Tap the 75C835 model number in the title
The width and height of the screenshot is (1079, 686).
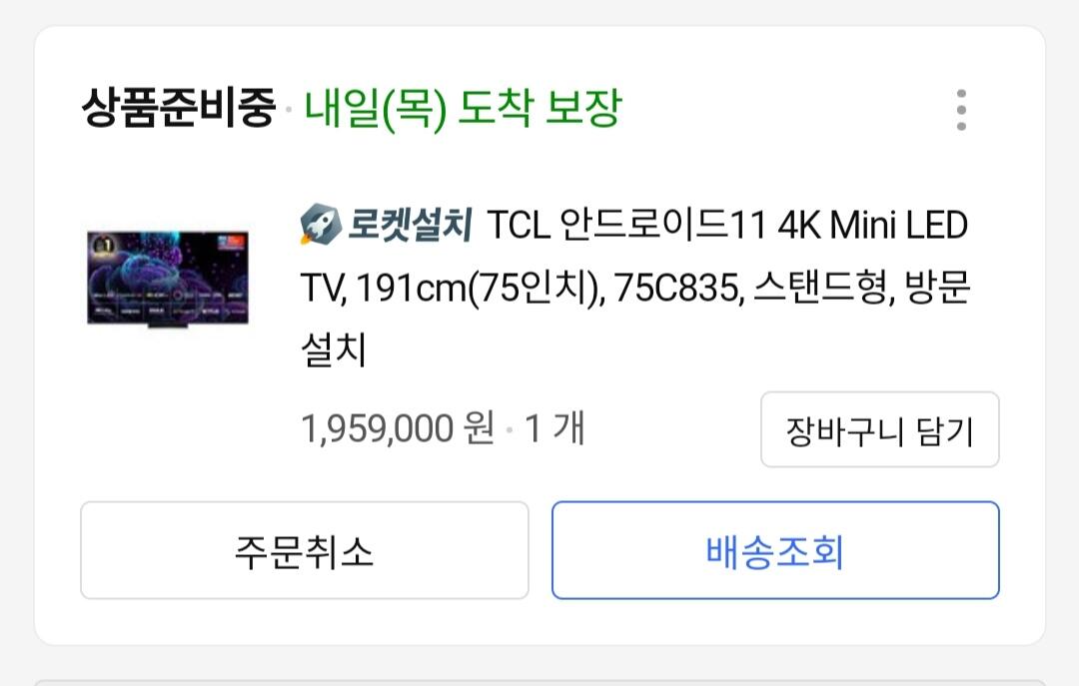[679, 288]
